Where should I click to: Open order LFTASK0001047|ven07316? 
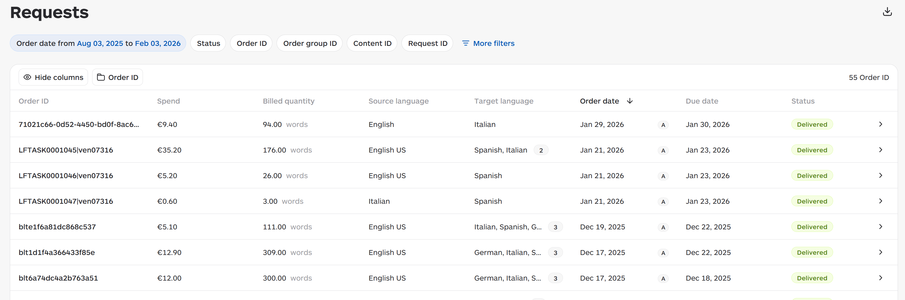click(x=66, y=202)
